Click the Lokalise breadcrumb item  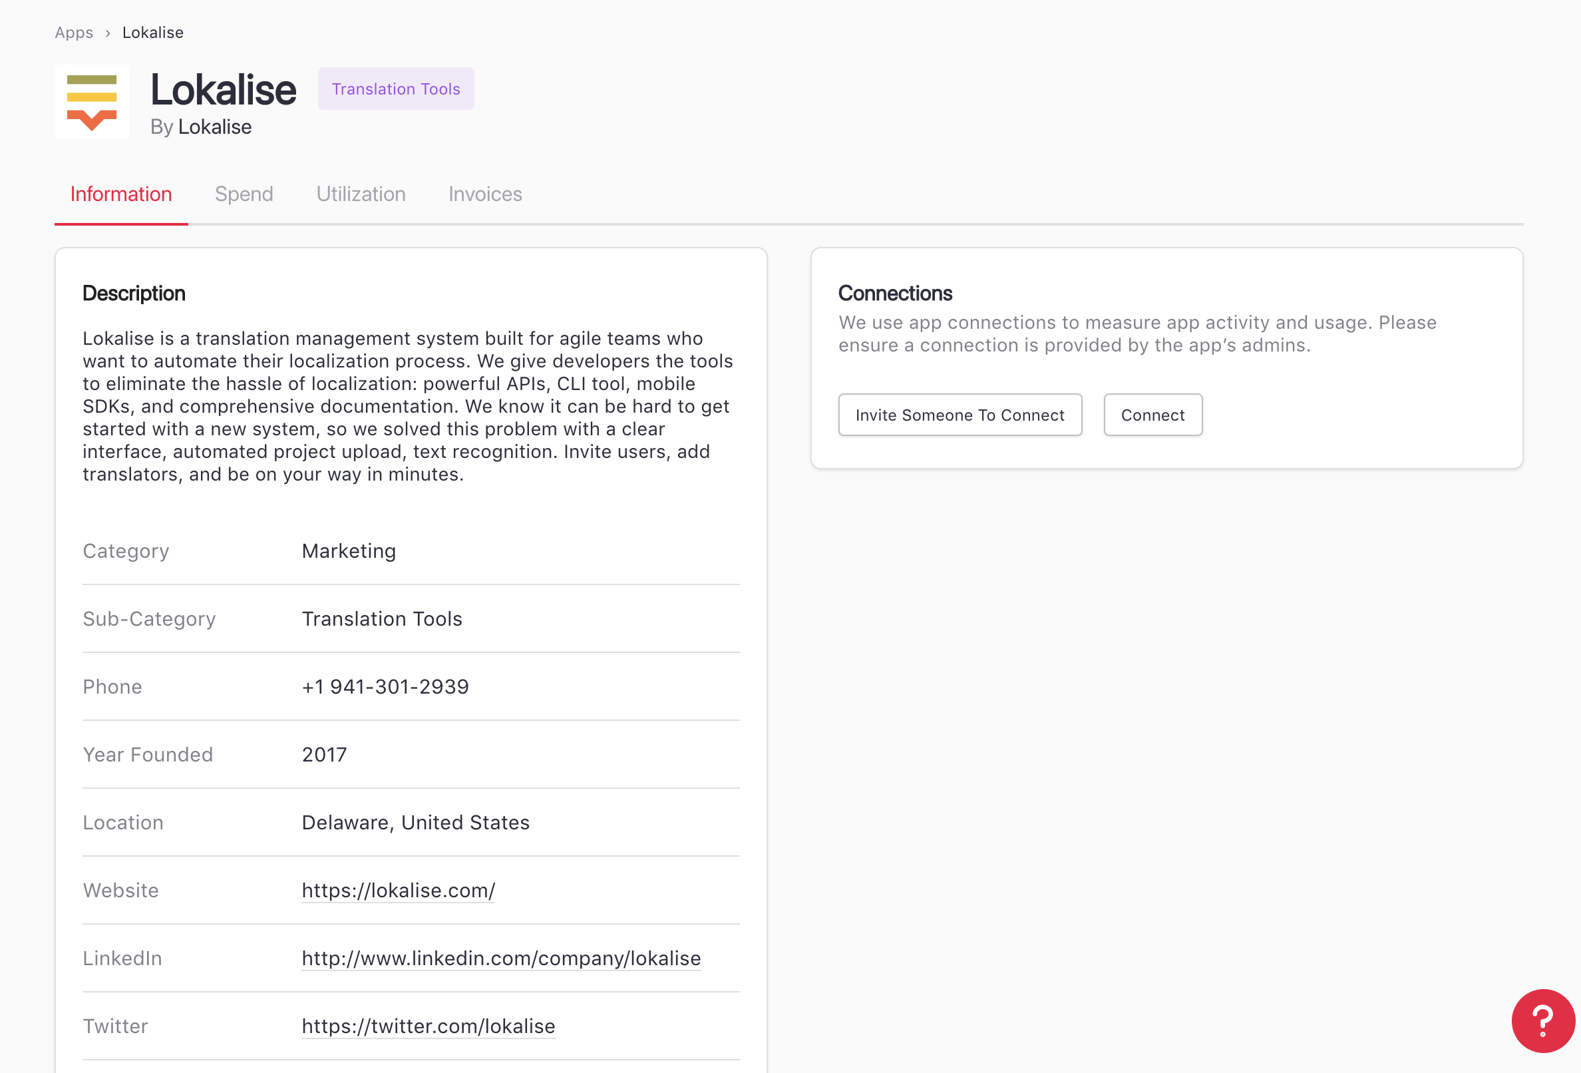click(153, 33)
